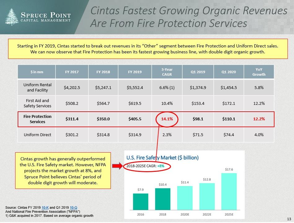Click the $5,552.4 cell
Viewport: 294px width, 223px height.
[x=135, y=88]
